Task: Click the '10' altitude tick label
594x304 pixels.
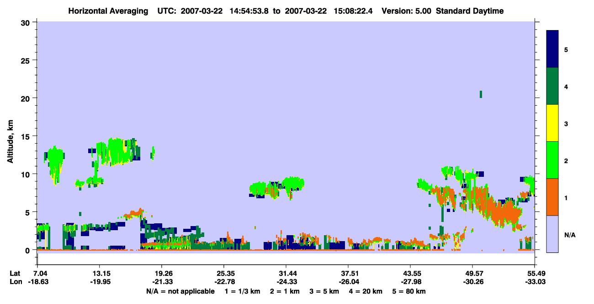Action: point(27,174)
